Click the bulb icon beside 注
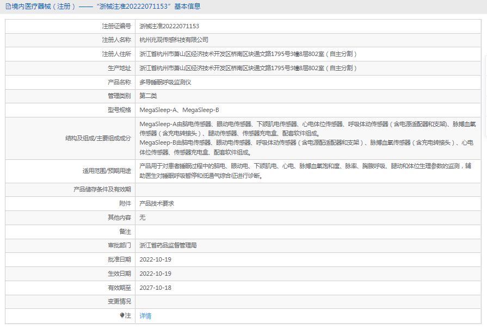487x329 pixels. point(122,315)
